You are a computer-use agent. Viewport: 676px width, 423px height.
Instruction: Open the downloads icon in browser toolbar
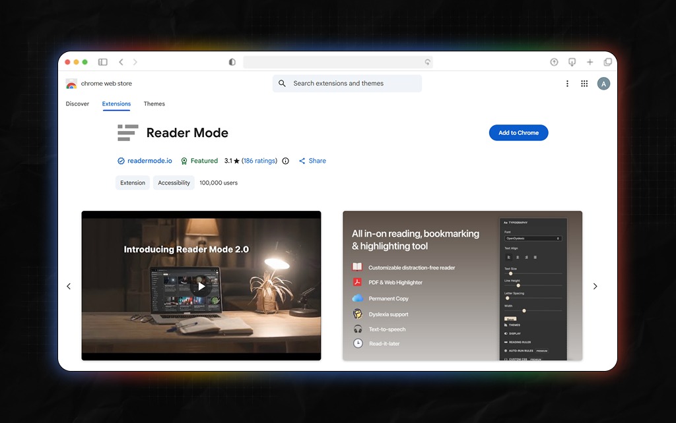[x=572, y=62]
